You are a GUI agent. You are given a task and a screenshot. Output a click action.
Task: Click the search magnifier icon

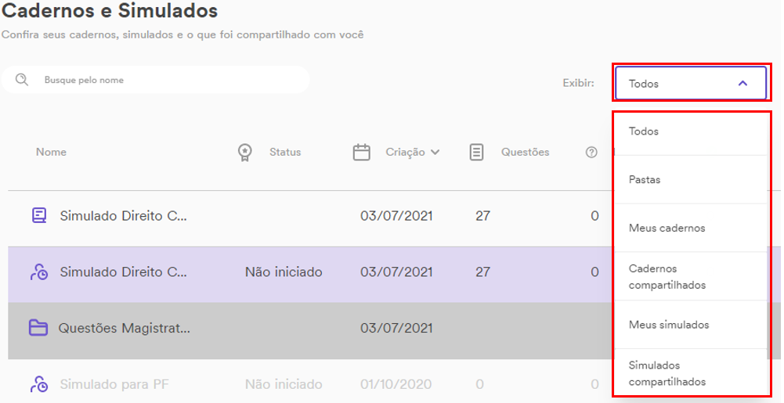(x=21, y=80)
